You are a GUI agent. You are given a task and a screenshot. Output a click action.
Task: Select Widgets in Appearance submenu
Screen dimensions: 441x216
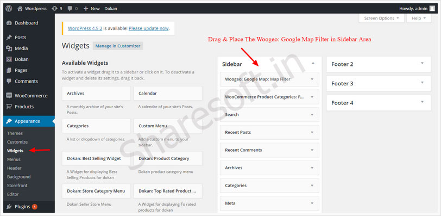click(15, 151)
